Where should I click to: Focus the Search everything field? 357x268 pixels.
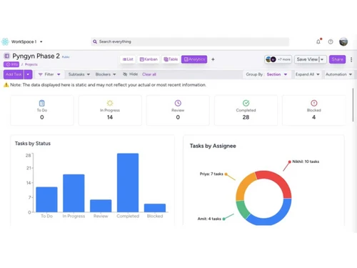point(190,41)
